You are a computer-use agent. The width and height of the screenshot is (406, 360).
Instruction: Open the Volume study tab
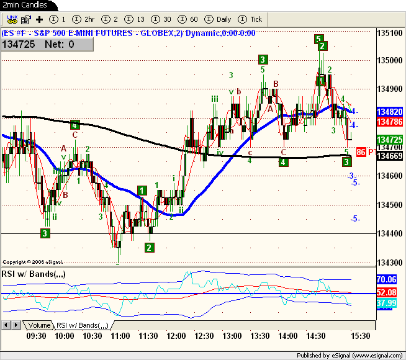39,325
